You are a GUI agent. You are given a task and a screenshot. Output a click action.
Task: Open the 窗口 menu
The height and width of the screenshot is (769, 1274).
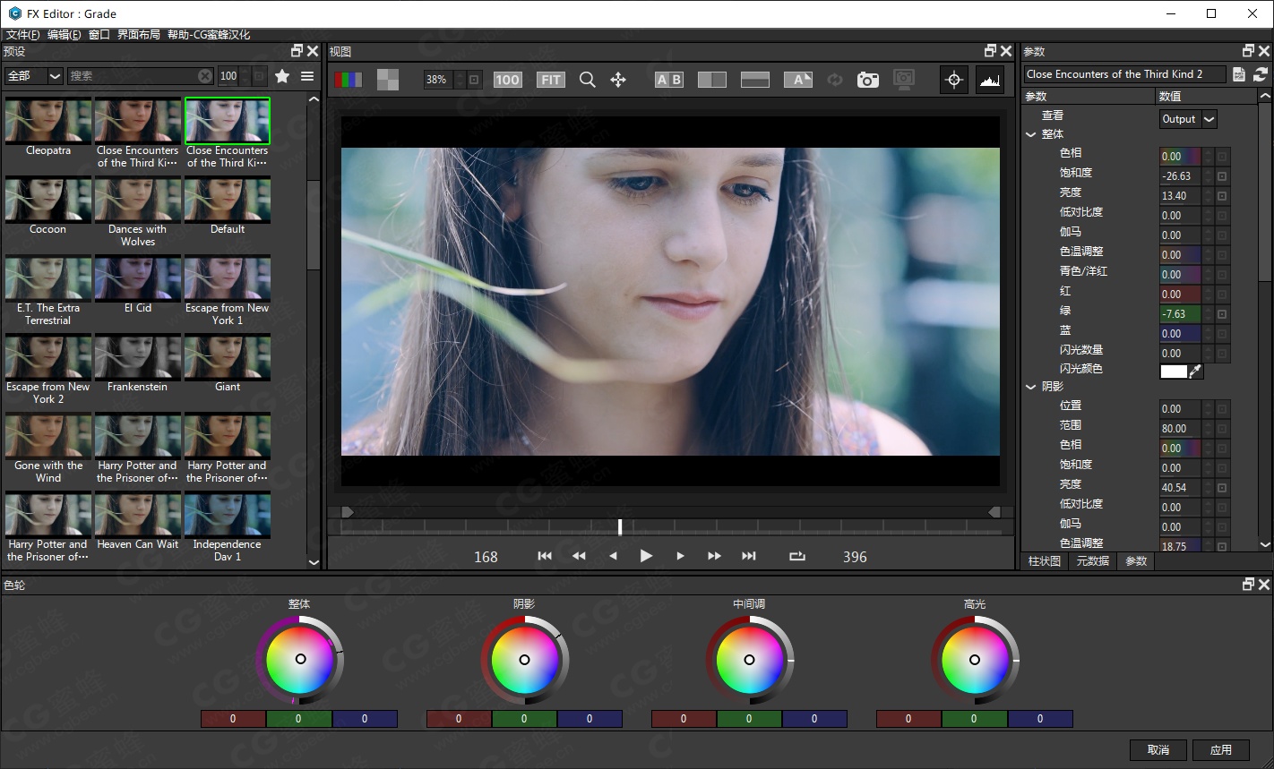tap(99, 35)
